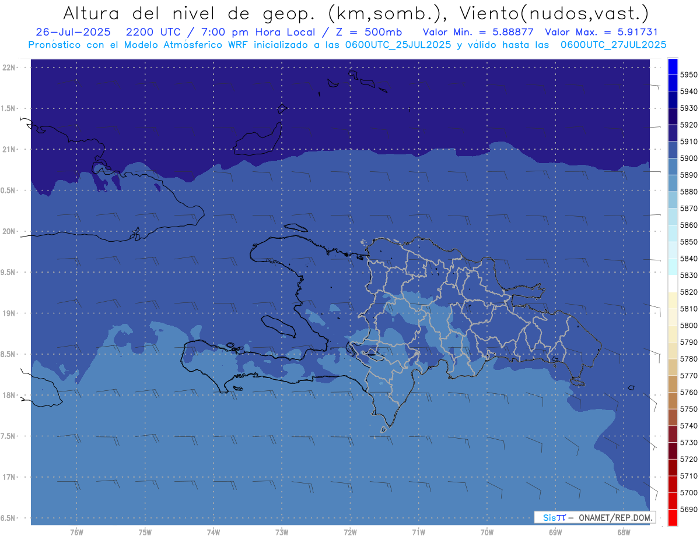
Task: Click the 70W longitude label
Action: coord(487,532)
